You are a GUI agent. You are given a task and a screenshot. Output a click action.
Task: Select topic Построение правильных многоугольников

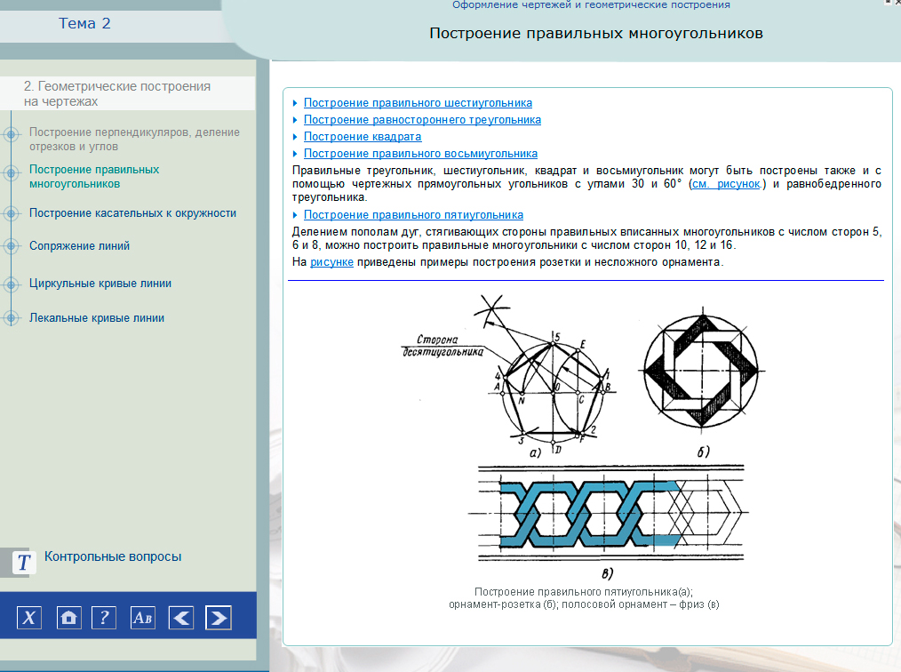[x=94, y=177]
